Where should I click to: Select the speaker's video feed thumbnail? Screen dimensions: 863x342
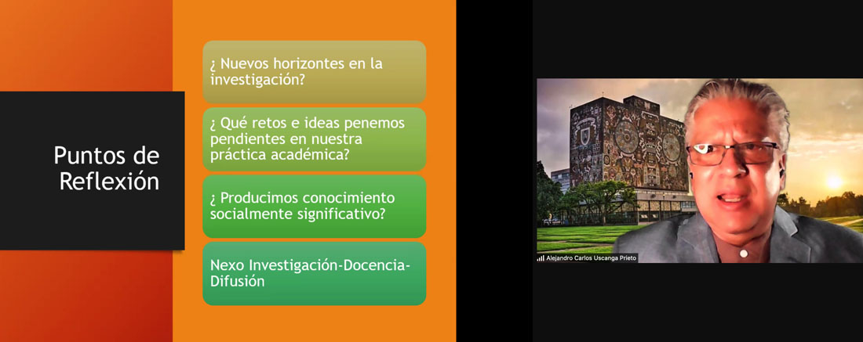pyautogui.click(x=700, y=171)
